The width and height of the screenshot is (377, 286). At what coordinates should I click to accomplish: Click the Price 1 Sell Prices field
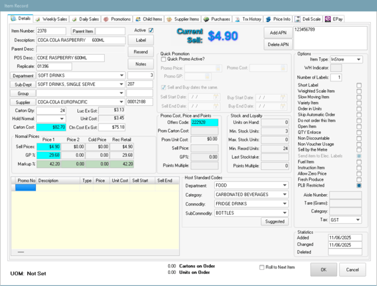click(x=49, y=147)
